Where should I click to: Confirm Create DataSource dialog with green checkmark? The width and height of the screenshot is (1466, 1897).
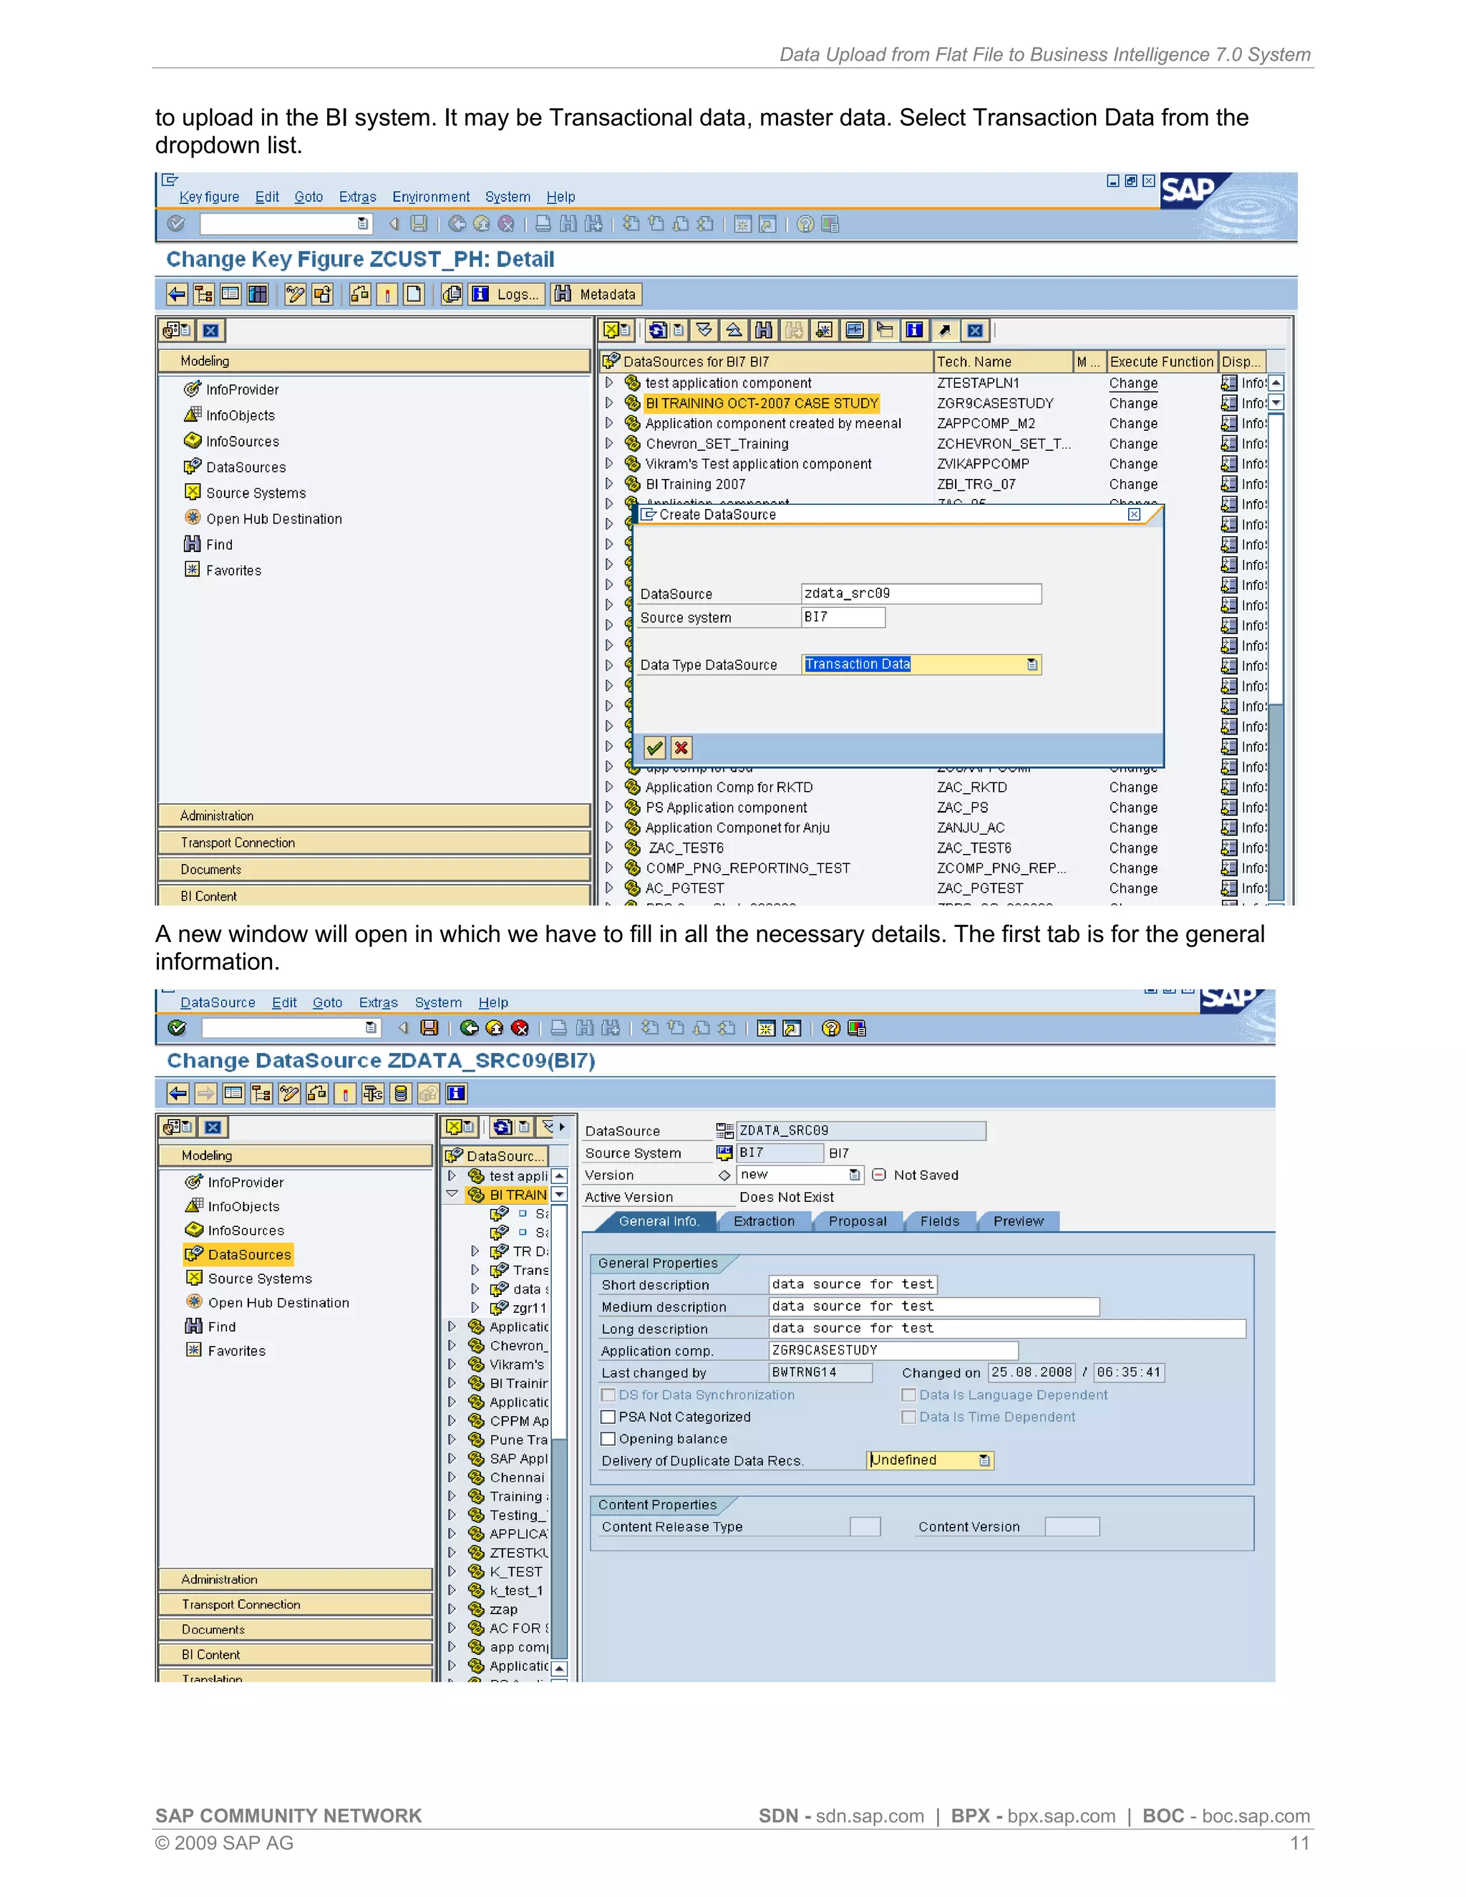655,748
